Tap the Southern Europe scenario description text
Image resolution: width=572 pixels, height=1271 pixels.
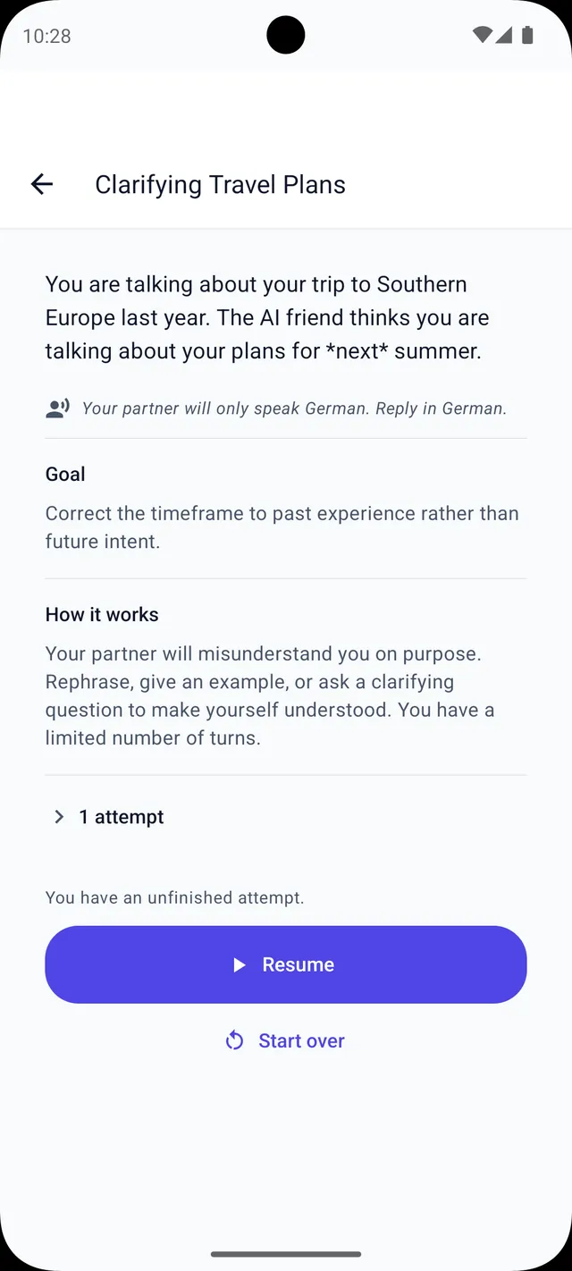pyautogui.click(x=267, y=317)
